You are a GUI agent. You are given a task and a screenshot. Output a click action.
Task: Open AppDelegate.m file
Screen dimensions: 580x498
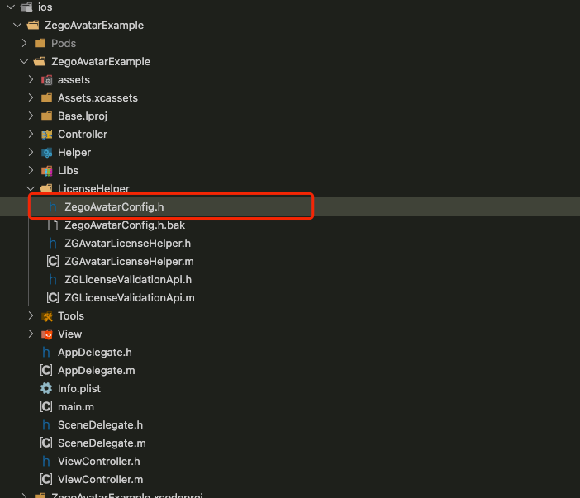coord(96,371)
